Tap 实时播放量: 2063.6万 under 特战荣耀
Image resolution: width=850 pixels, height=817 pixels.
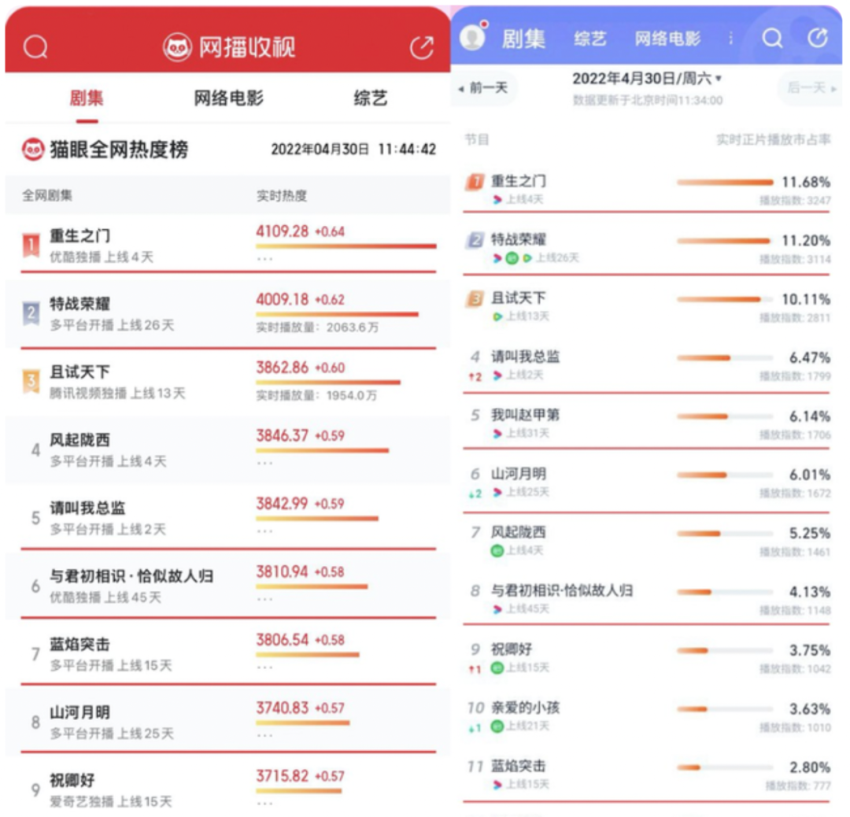coord(317,327)
